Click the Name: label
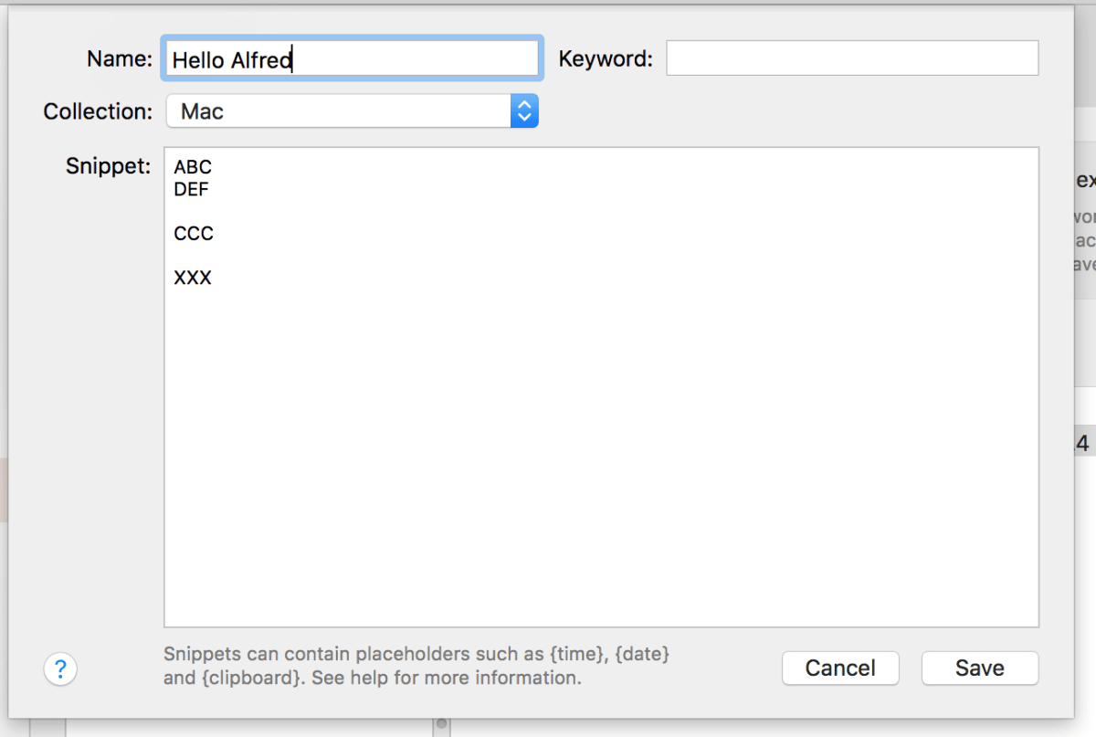This screenshot has width=1096, height=737. pyautogui.click(x=120, y=59)
